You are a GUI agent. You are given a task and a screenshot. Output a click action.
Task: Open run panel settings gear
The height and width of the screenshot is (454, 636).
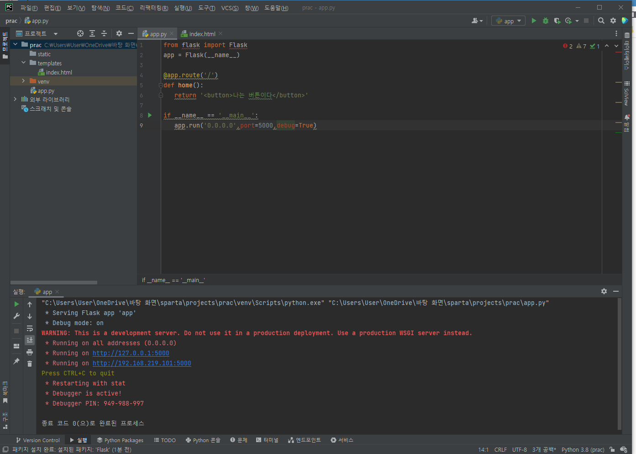coord(604,291)
